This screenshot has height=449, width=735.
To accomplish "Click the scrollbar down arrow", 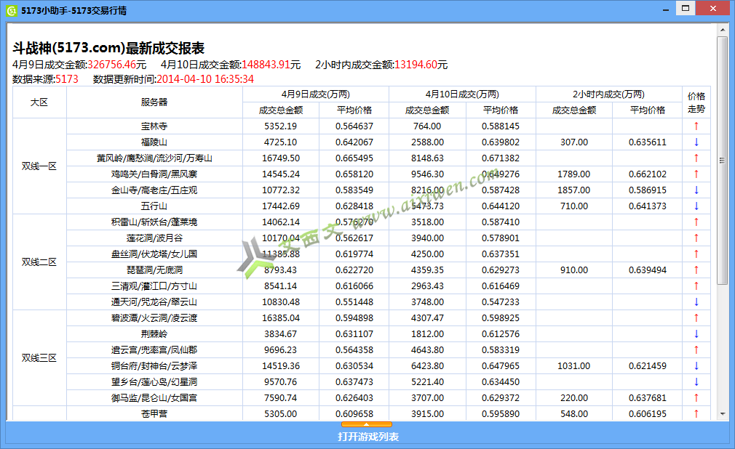I will (723, 414).
